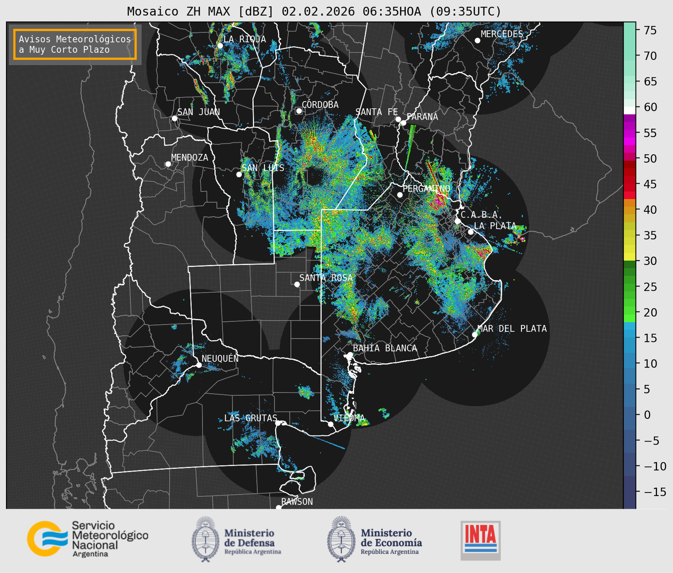
Task: Click the Santa Fe city marker dot
Action: click(x=398, y=119)
